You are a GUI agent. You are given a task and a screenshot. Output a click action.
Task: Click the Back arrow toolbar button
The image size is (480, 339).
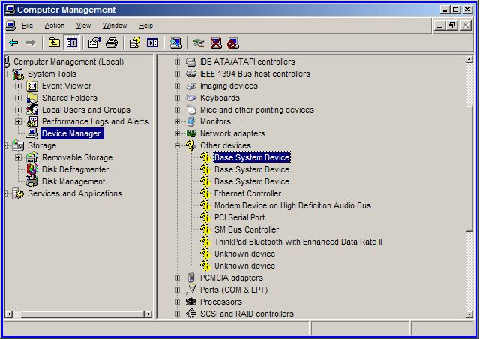[x=13, y=43]
